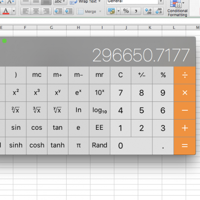Click the cosh key
This screenshot has width=200, height=200.
(37, 146)
